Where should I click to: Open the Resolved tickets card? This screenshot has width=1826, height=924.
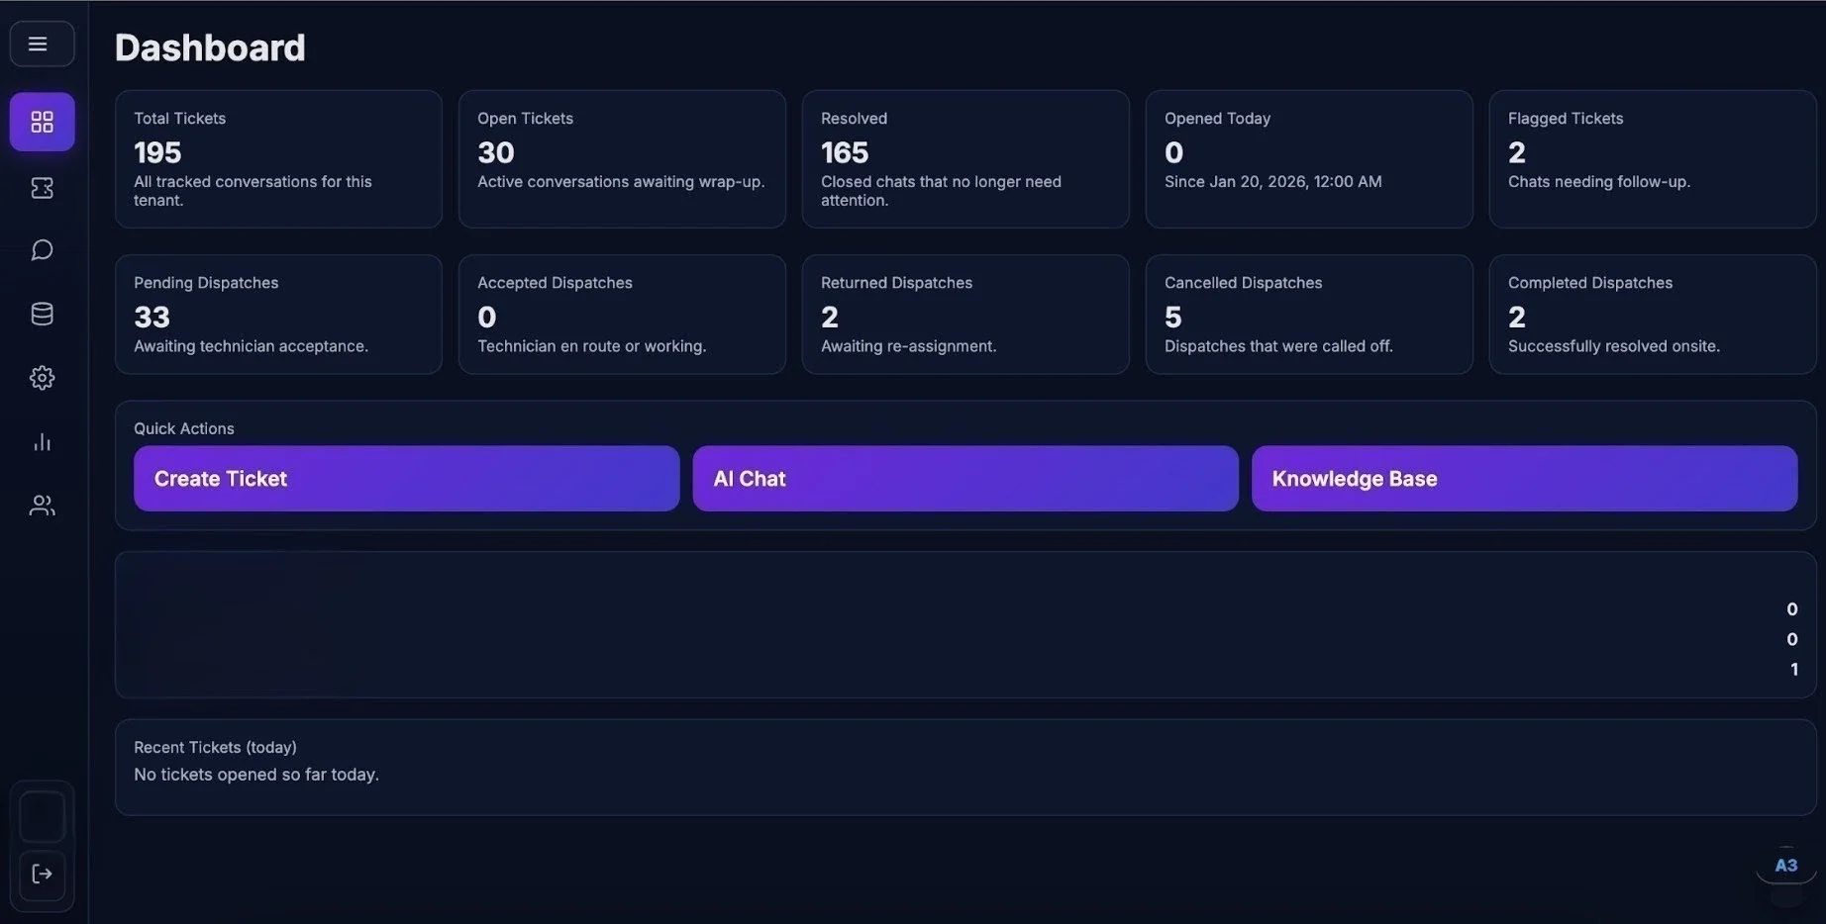point(964,158)
